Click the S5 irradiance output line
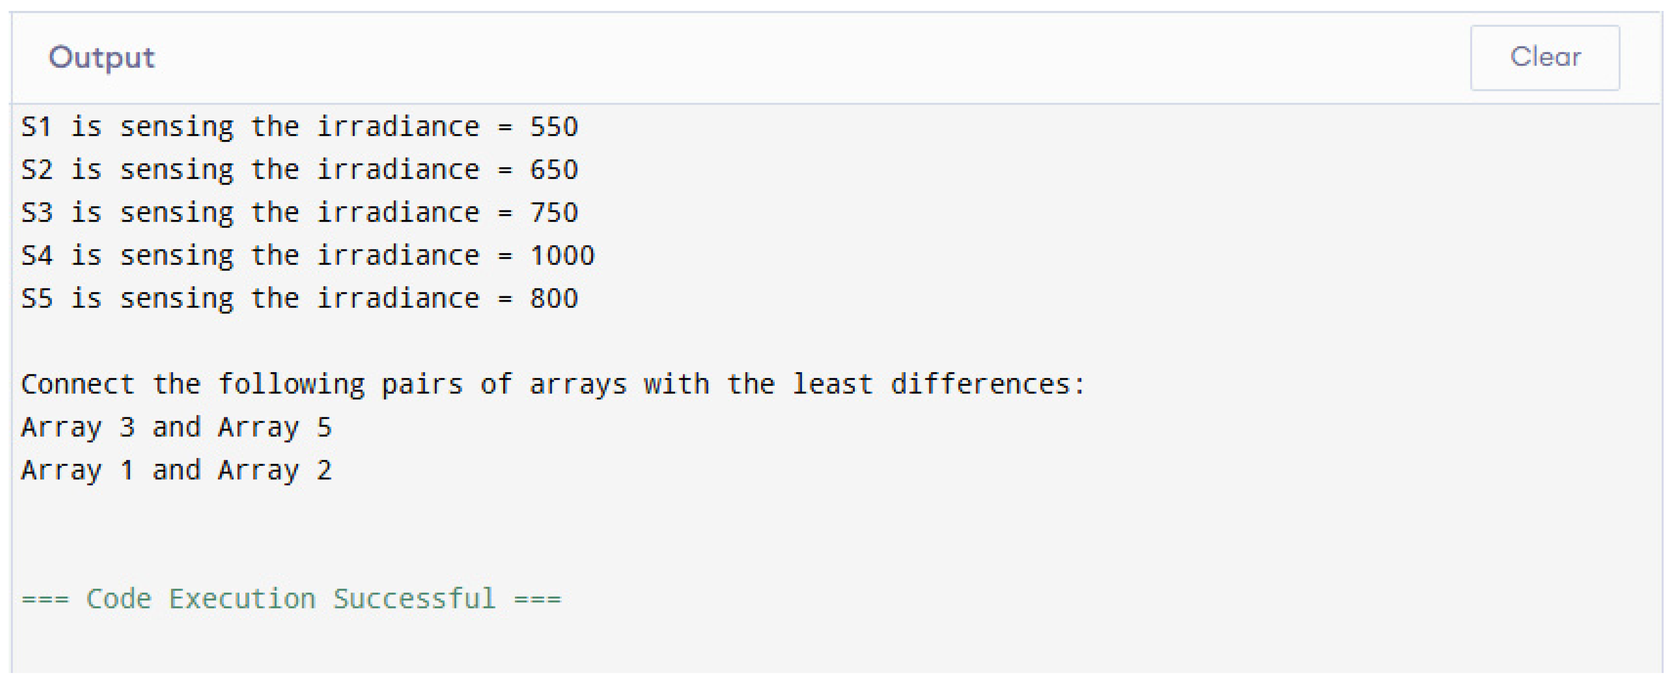The width and height of the screenshot is (1675, 683). (x=299, y=298)
